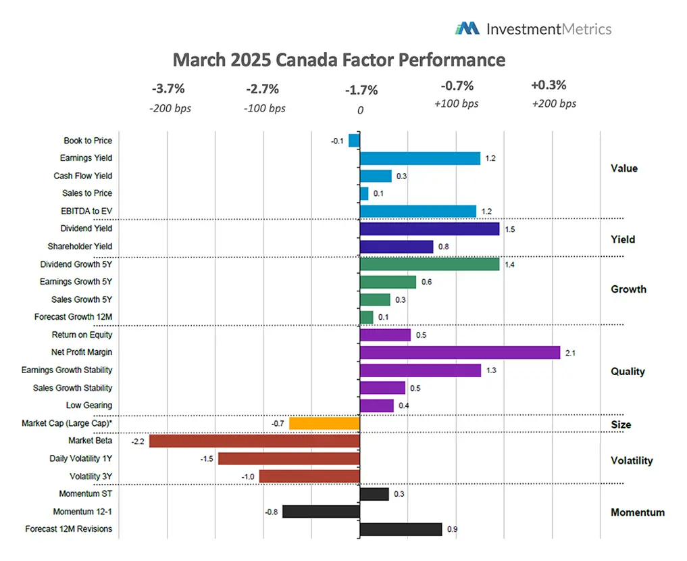Click the InvestmentMetrics brand name text

point(549,29)
